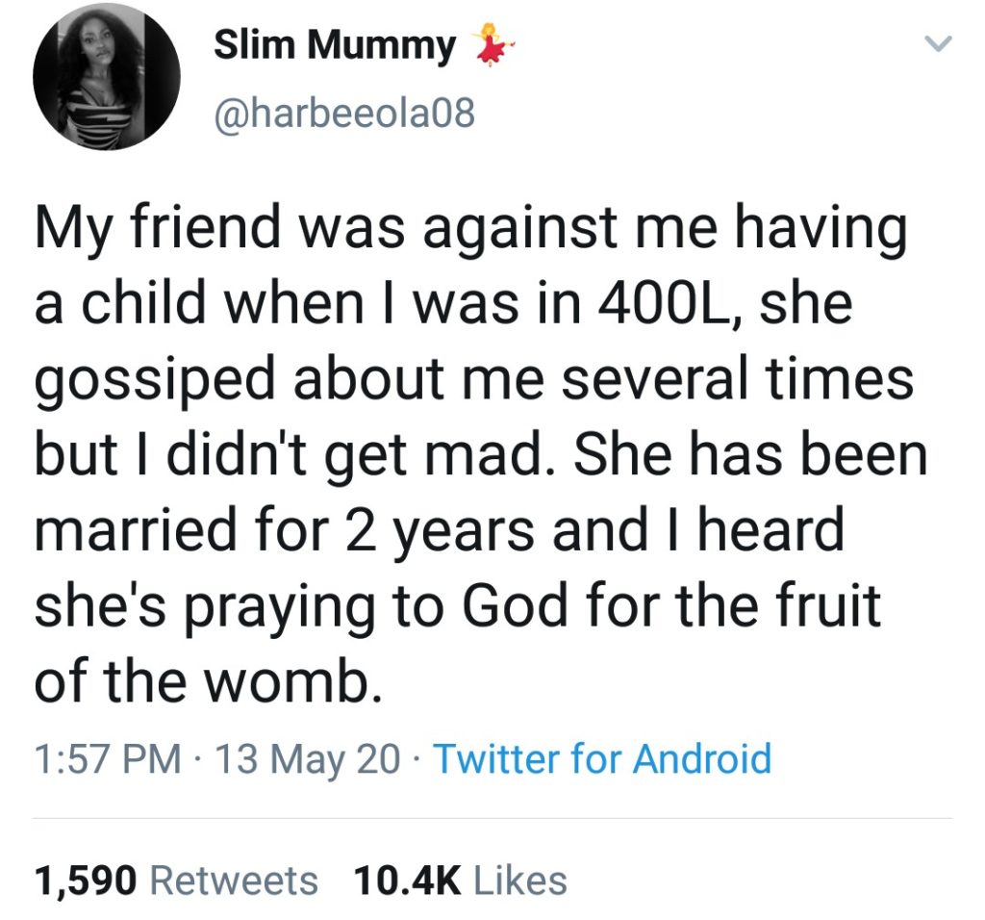Expand the tweet options chevron
This screenshot has height=920, width=985.
pyautogui.click(x=937, y=43)
